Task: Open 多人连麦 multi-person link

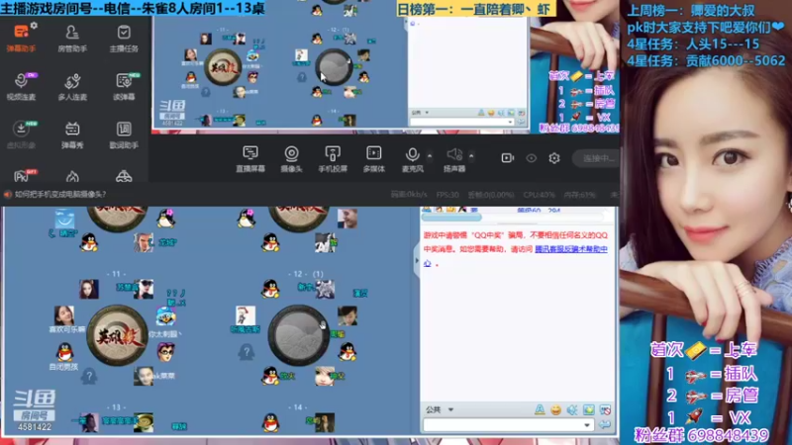Action: [72, 86]
